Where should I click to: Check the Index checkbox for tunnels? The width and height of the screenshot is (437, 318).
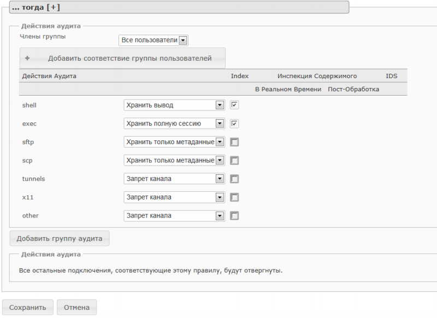(234, 179)
